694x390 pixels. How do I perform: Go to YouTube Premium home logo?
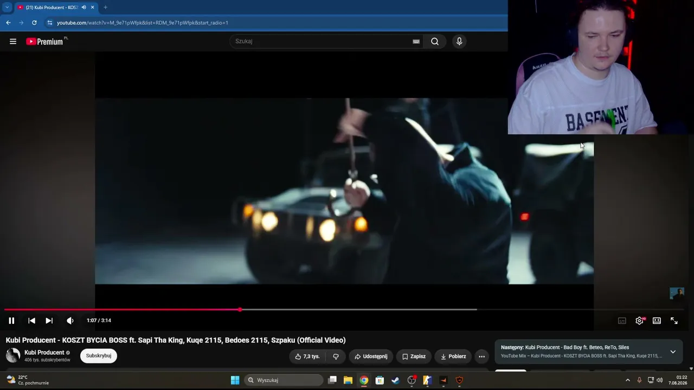[x=45, y=41]
